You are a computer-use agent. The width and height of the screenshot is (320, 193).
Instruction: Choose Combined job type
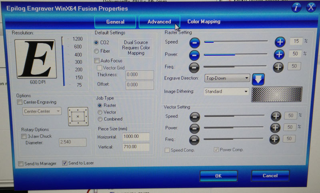point(100,119)
